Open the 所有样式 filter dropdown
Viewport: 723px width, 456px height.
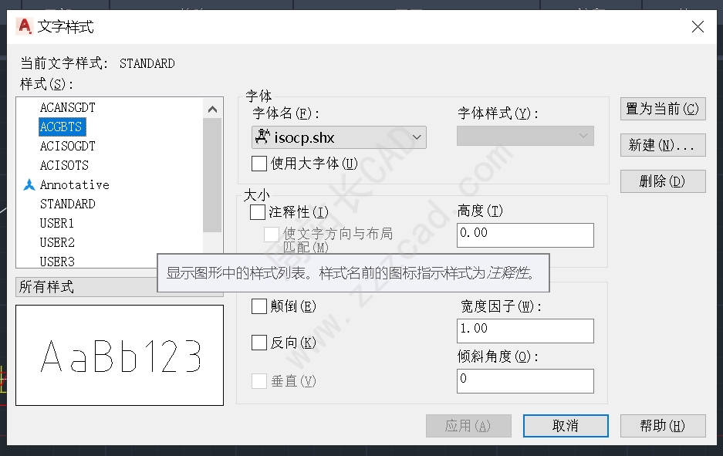point(86,287)
